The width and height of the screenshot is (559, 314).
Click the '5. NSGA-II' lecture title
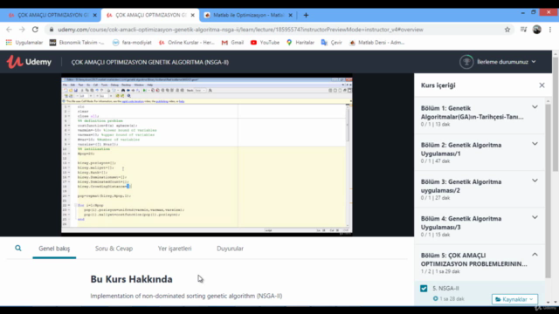point(445,289)
